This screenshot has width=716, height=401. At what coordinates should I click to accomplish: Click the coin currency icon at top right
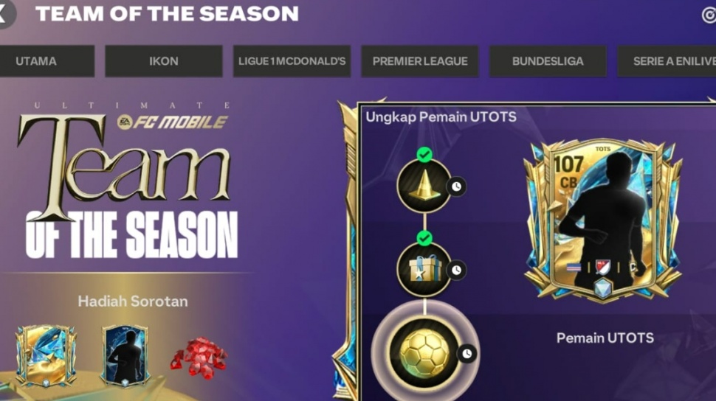click(709, 15)
